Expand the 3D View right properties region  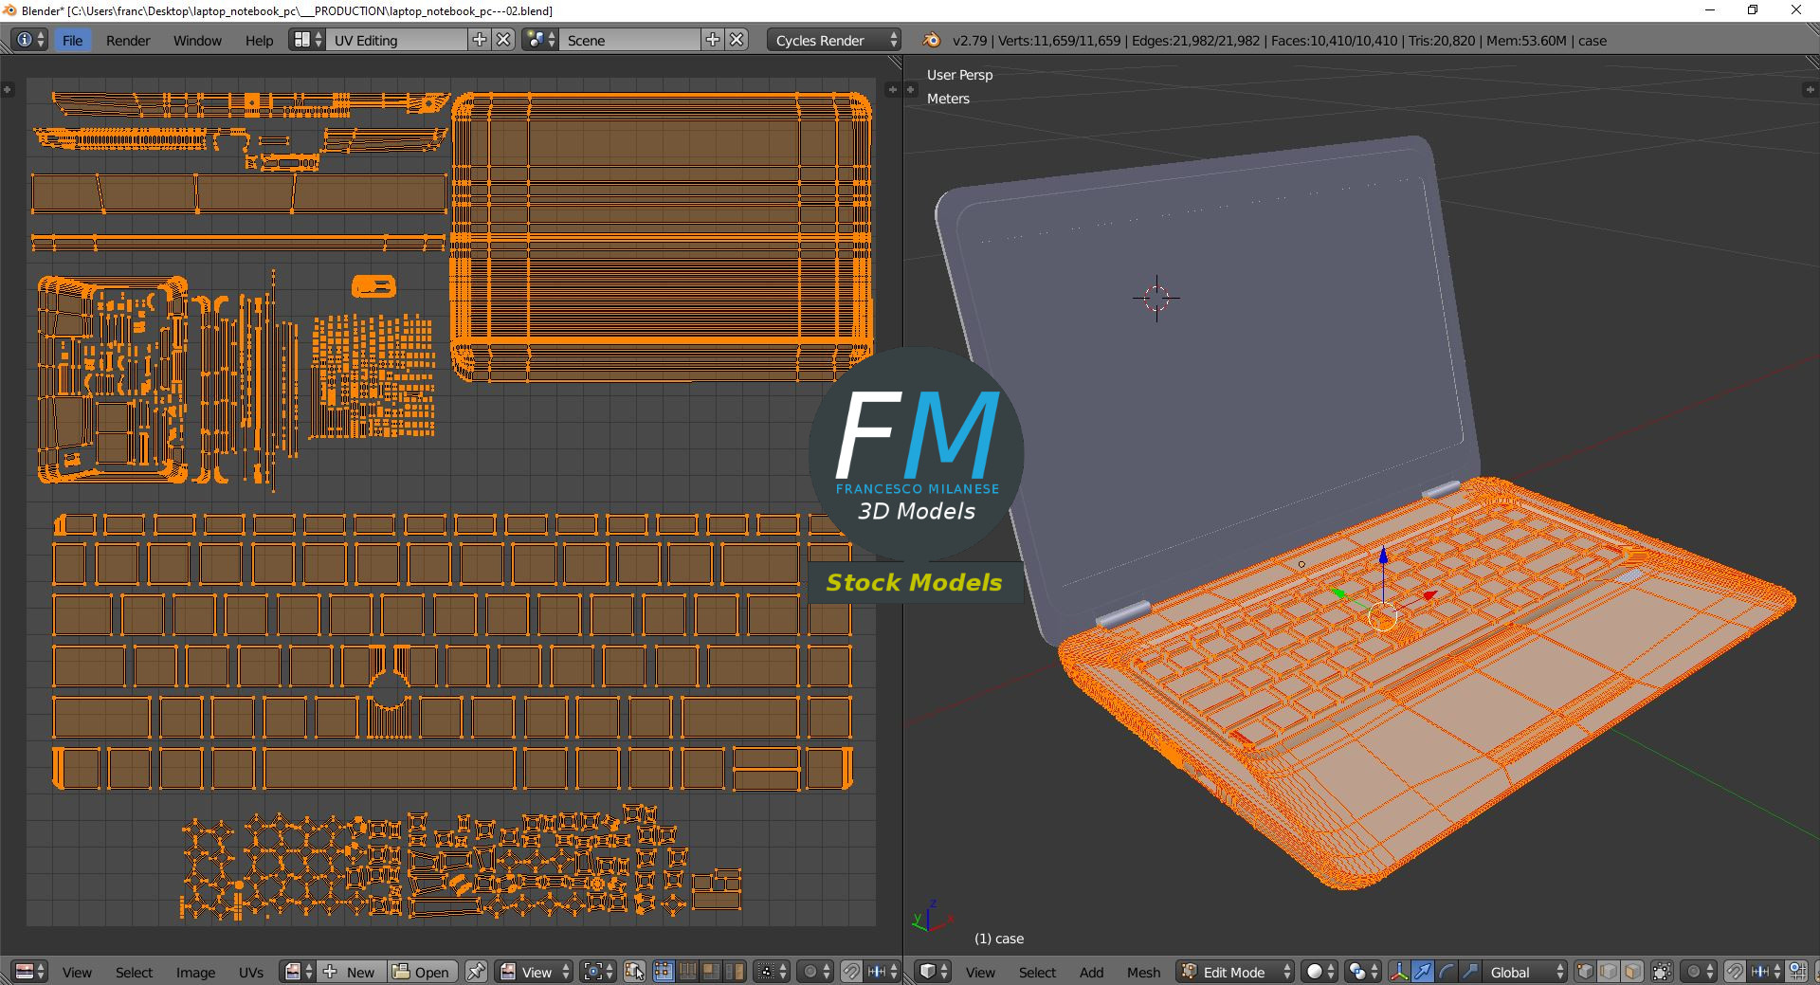pos(1812,89)
